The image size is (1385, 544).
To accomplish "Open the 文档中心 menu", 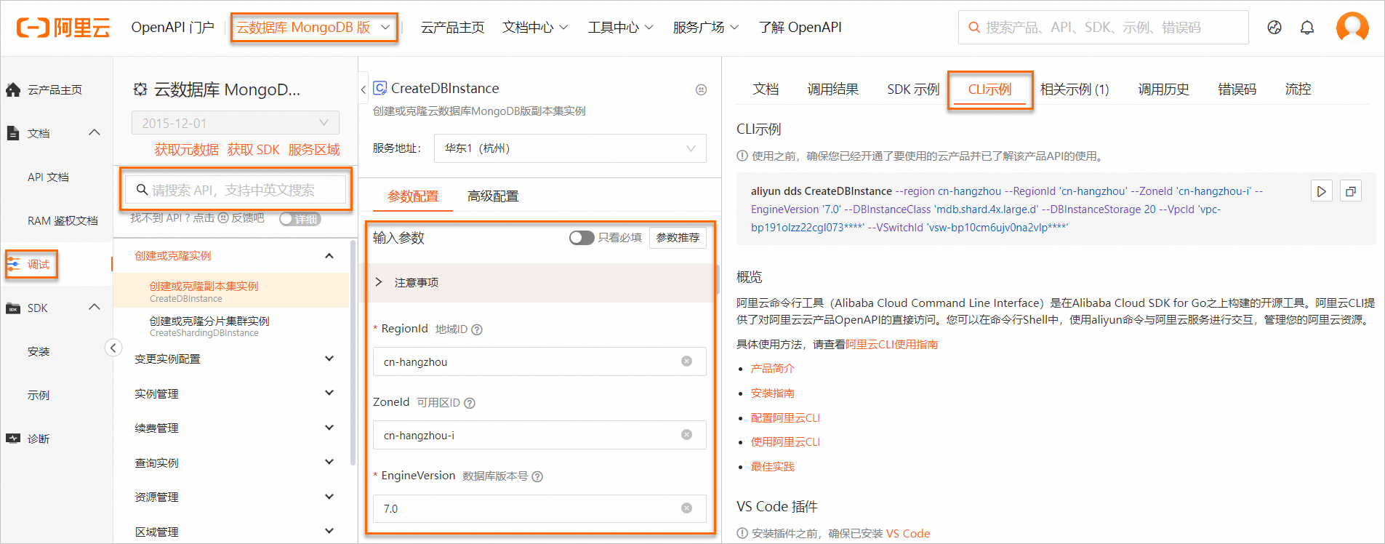I will point(535,28).
